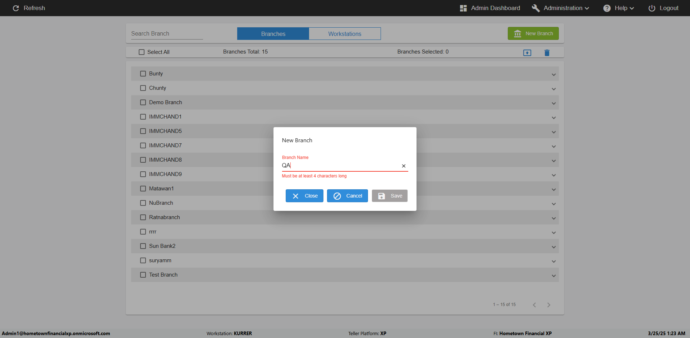Image resolution: width=690 pixels, height=338 pixels.
Task: Open the Admin Dashboard grid icon
Action: pos(463,8)
